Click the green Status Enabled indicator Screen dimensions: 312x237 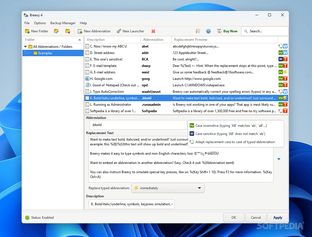[x=27, y=218]
